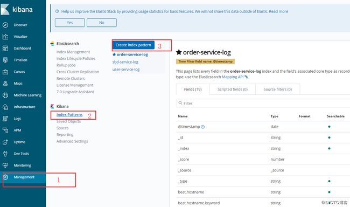Open the Maps icon
The height and width of the screenshot is (207, 350).
(x=5, y=84)
